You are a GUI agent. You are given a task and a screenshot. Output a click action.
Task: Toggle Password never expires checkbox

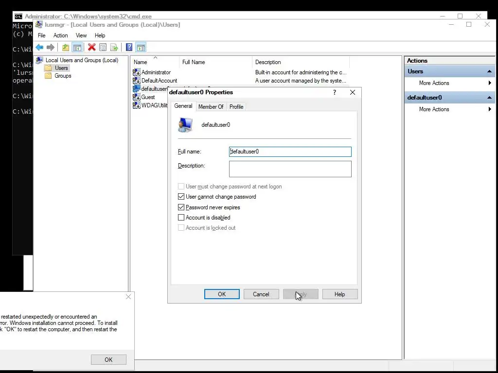[181, 207]
